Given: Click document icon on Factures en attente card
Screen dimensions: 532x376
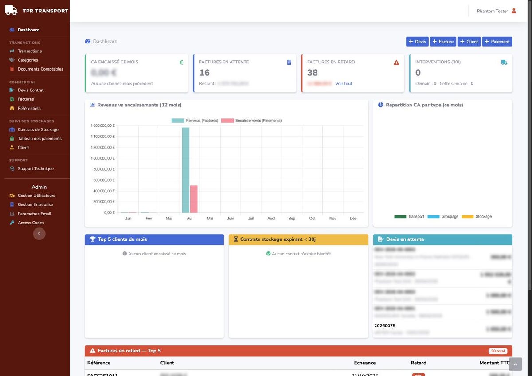Looking at the screenshot, I should [289, 63].
